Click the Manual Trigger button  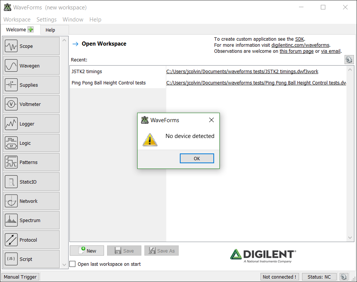click(20, 277)
